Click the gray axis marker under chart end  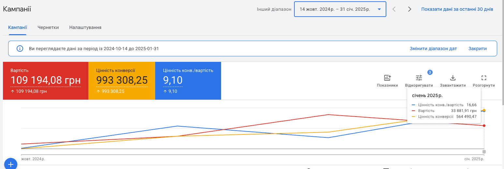[484, 152]
